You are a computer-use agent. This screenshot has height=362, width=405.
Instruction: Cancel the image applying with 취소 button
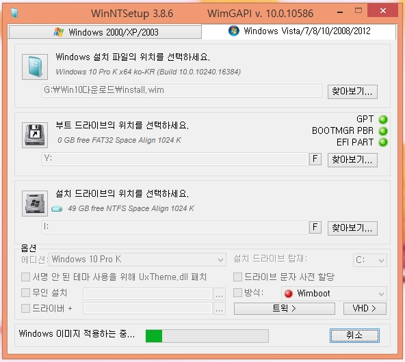pyautogui.click(x=354, y=335)
